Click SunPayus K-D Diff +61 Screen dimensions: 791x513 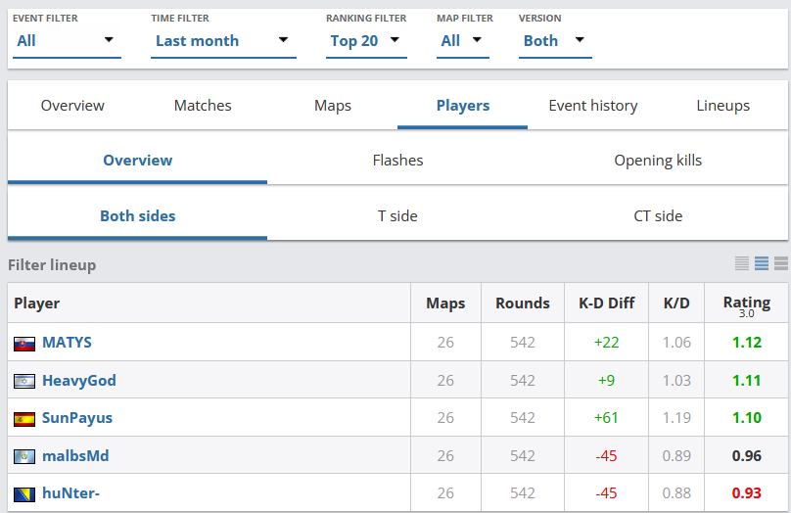(x=606, y=418)
